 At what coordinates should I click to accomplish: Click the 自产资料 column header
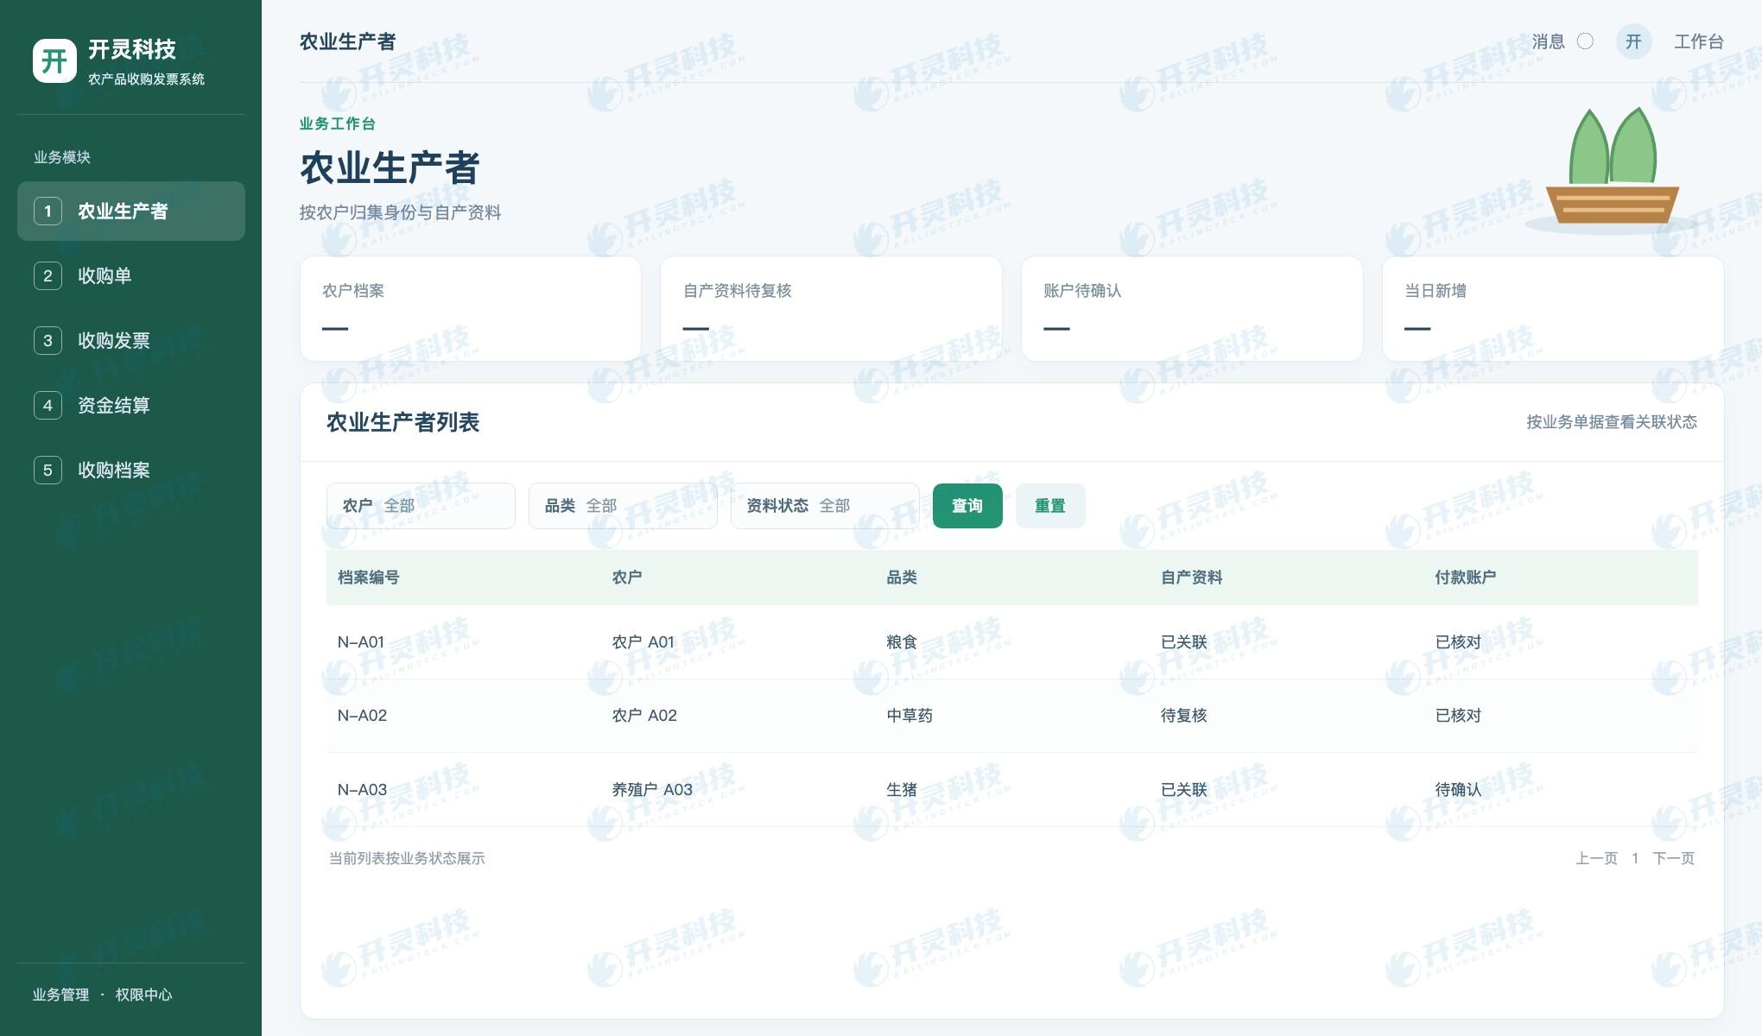coord(1191,578)
